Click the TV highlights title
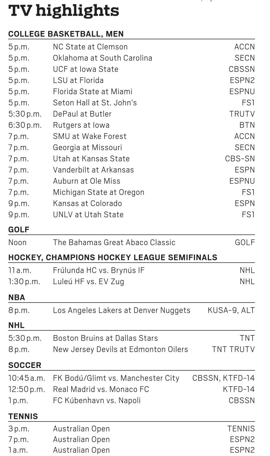Screen dimensions: 270x456 click(x=63, y=11)
